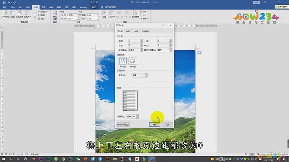The image size is (289, 162).
Task: Click the bottom margin spinner arrows
Action: click(170, 41)
